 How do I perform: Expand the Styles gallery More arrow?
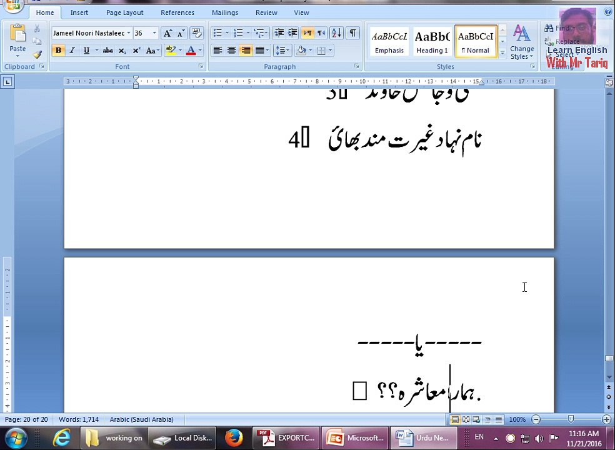click(502, 54)
